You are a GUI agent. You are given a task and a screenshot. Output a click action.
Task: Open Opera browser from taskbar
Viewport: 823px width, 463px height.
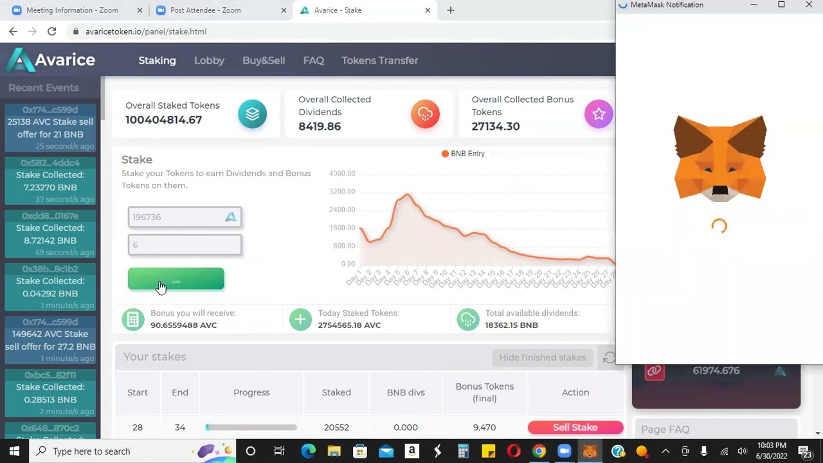[x=513, y=451]
